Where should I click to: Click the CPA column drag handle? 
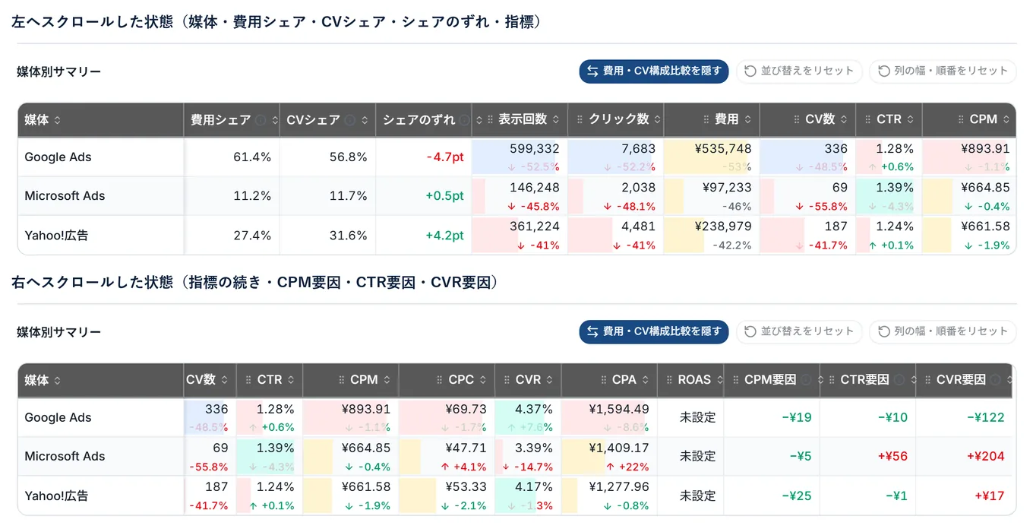[604, 380]
